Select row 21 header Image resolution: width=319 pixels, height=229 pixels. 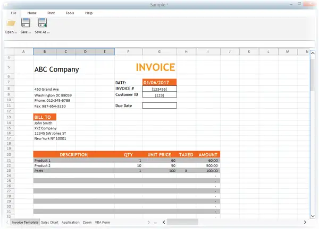click(9, 160)
